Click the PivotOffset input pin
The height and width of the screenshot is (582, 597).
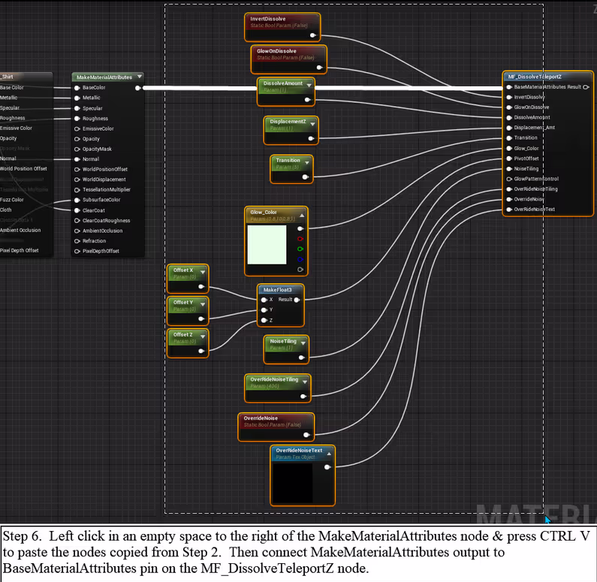click(x=509, y=158)
